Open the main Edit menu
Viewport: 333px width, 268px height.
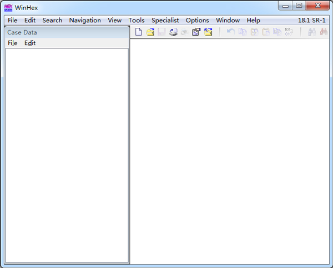(x=30, y=20)
